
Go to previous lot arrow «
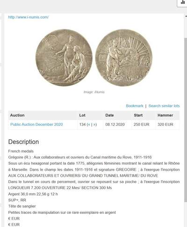pyautogui.click(x=89, y=125)
